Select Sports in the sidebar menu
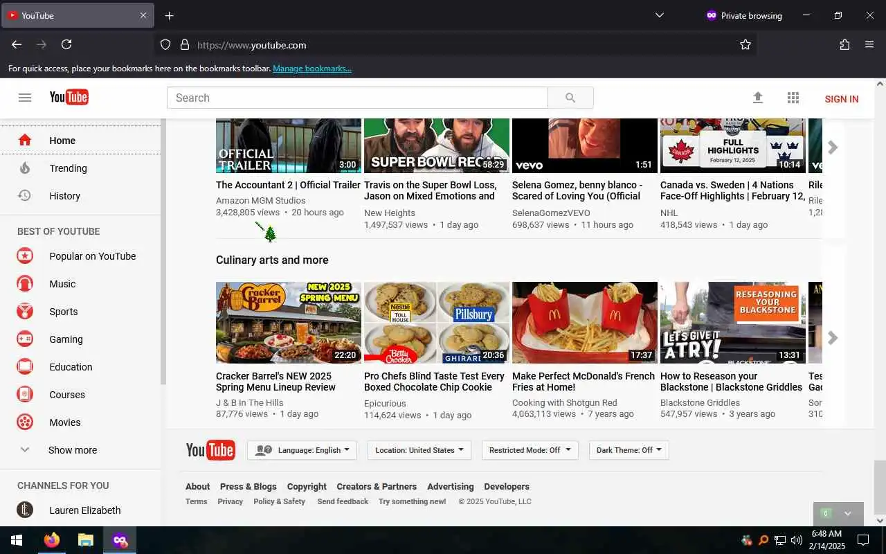 (x=80, y=311)
